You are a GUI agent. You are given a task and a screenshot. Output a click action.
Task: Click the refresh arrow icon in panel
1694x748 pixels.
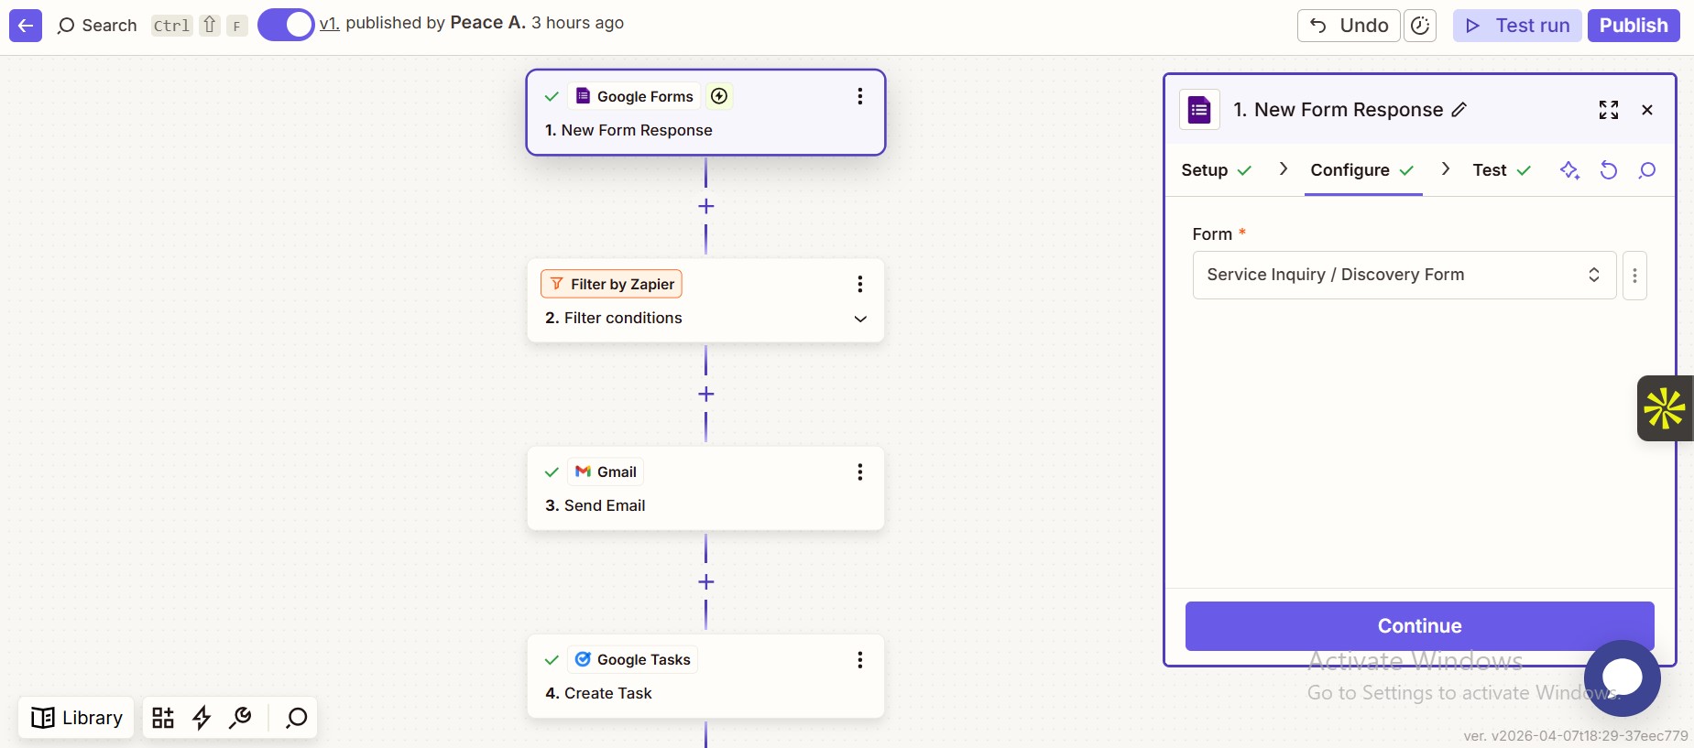(1609, 170)
